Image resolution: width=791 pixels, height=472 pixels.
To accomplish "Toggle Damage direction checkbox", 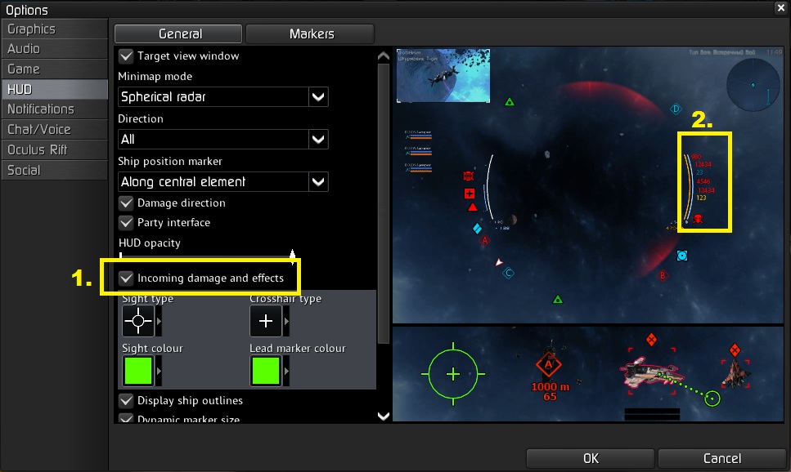I will 126,203.
